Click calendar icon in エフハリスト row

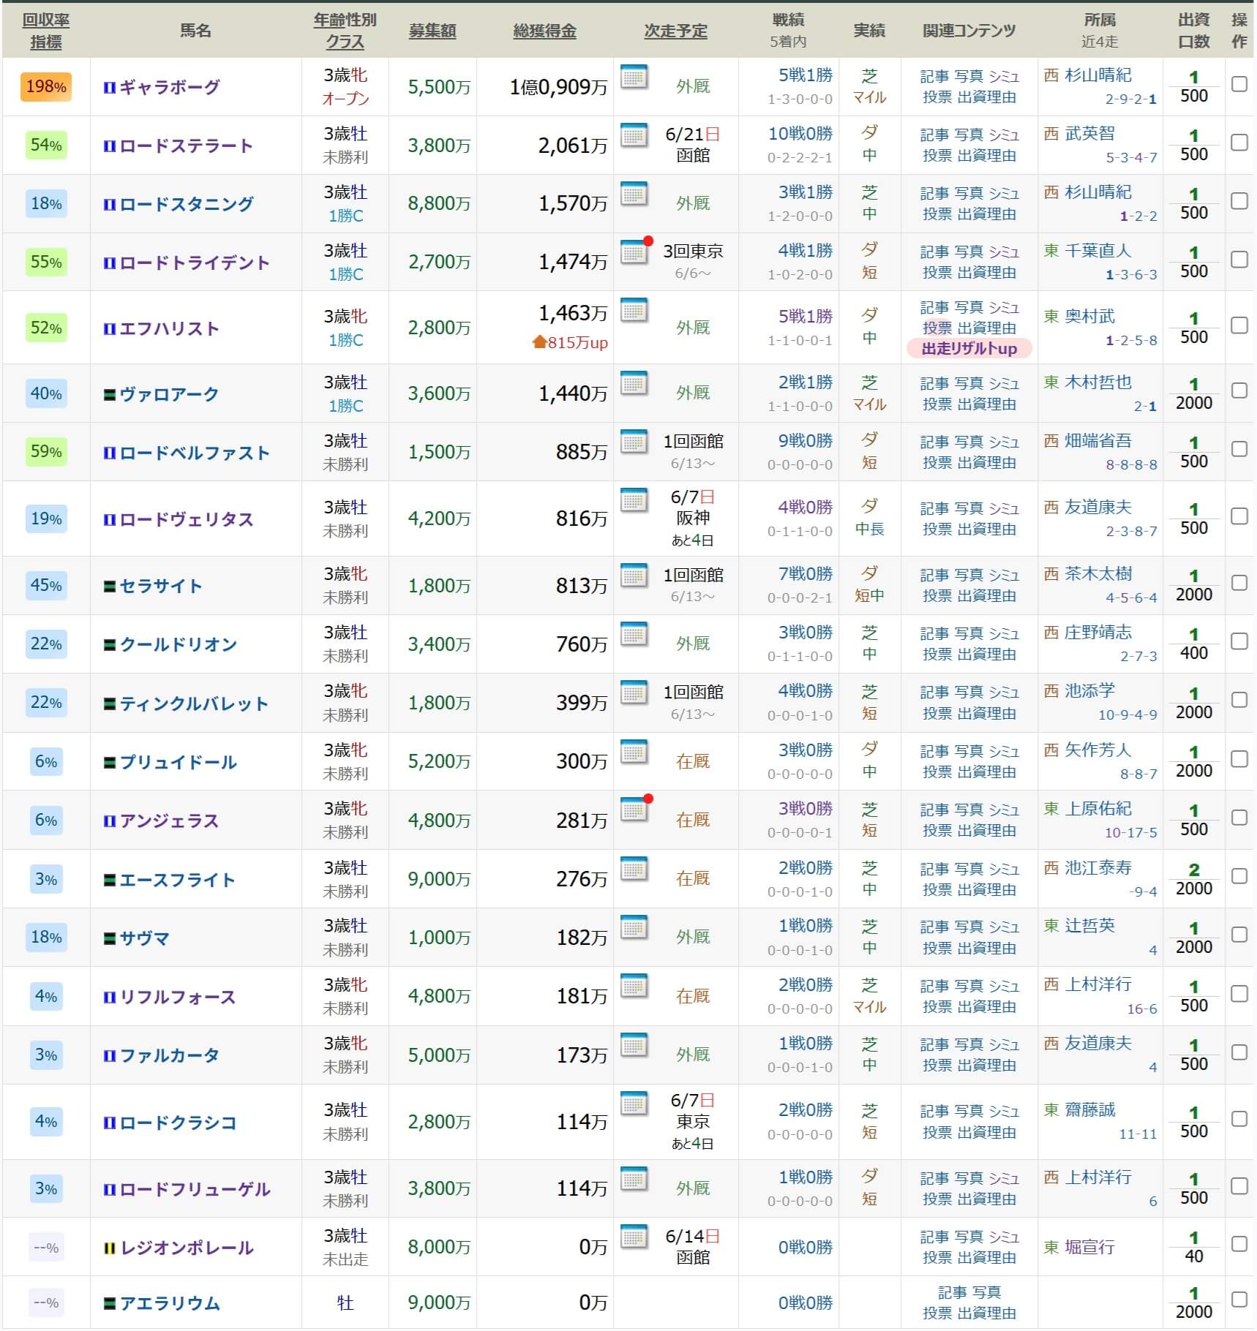click(x=634, y=310)
